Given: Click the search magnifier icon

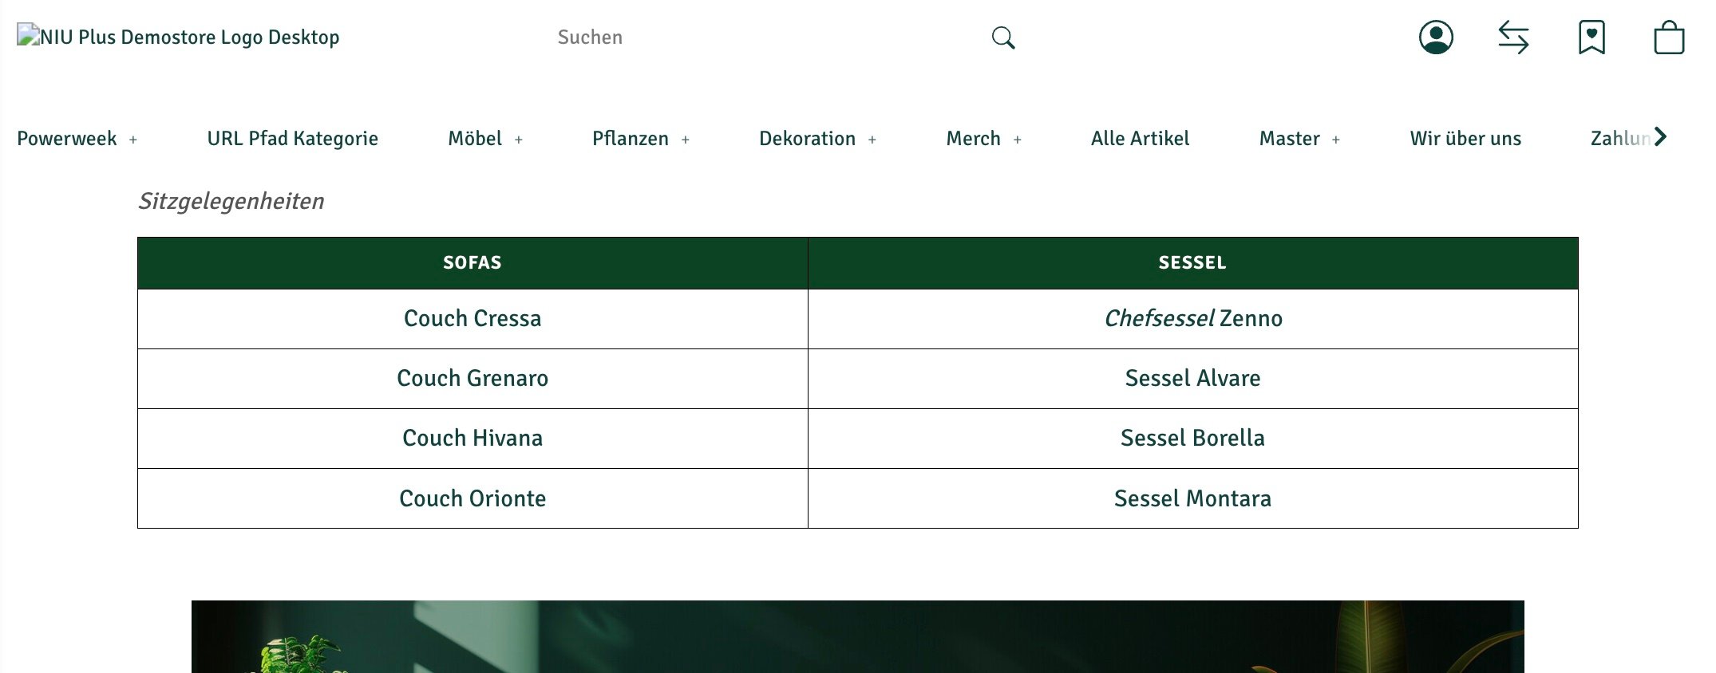Looking at the screenshot, I should pos(1003,37).
